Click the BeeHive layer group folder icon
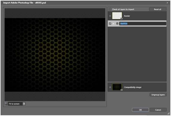171x116 pixels. [x=117, y=23]
